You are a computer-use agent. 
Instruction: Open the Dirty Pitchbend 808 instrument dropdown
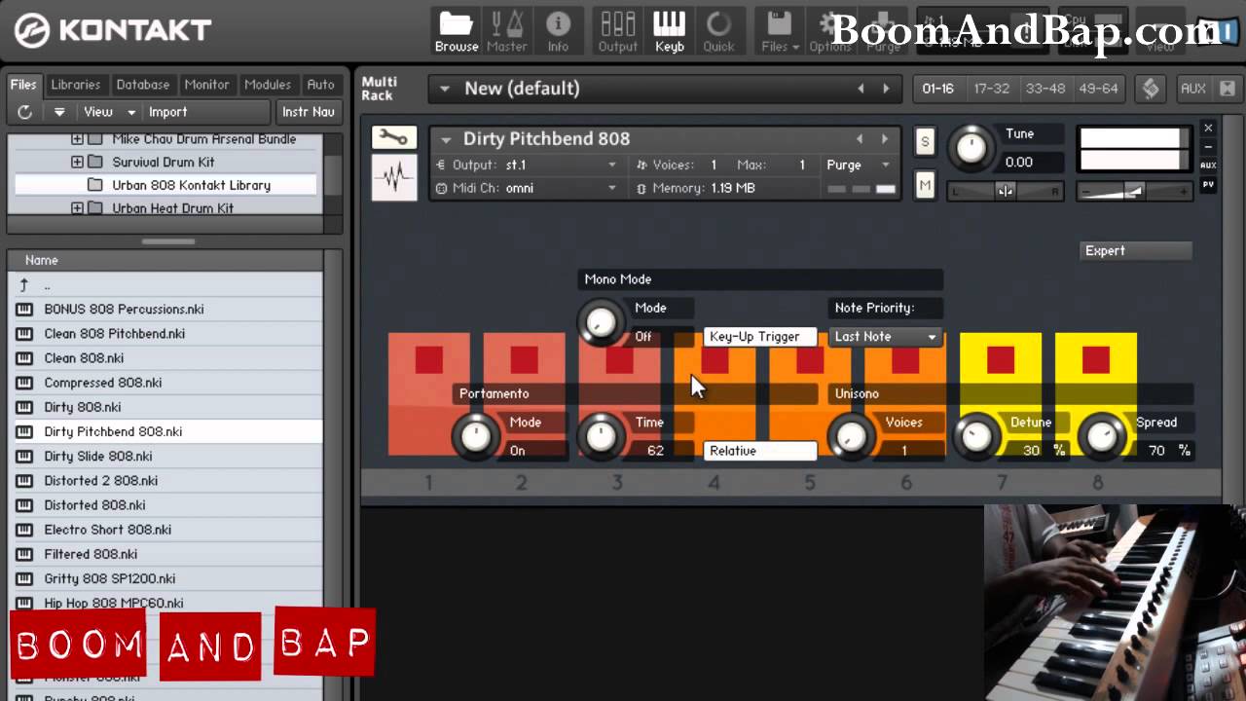coord(446,139)
